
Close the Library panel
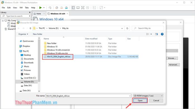[30, 12]
